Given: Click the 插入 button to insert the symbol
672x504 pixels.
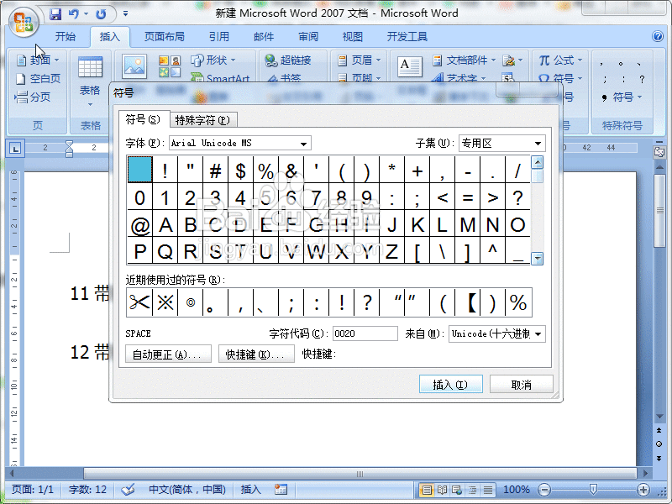Looking at the screenshot, I should [x=451, y=384].
